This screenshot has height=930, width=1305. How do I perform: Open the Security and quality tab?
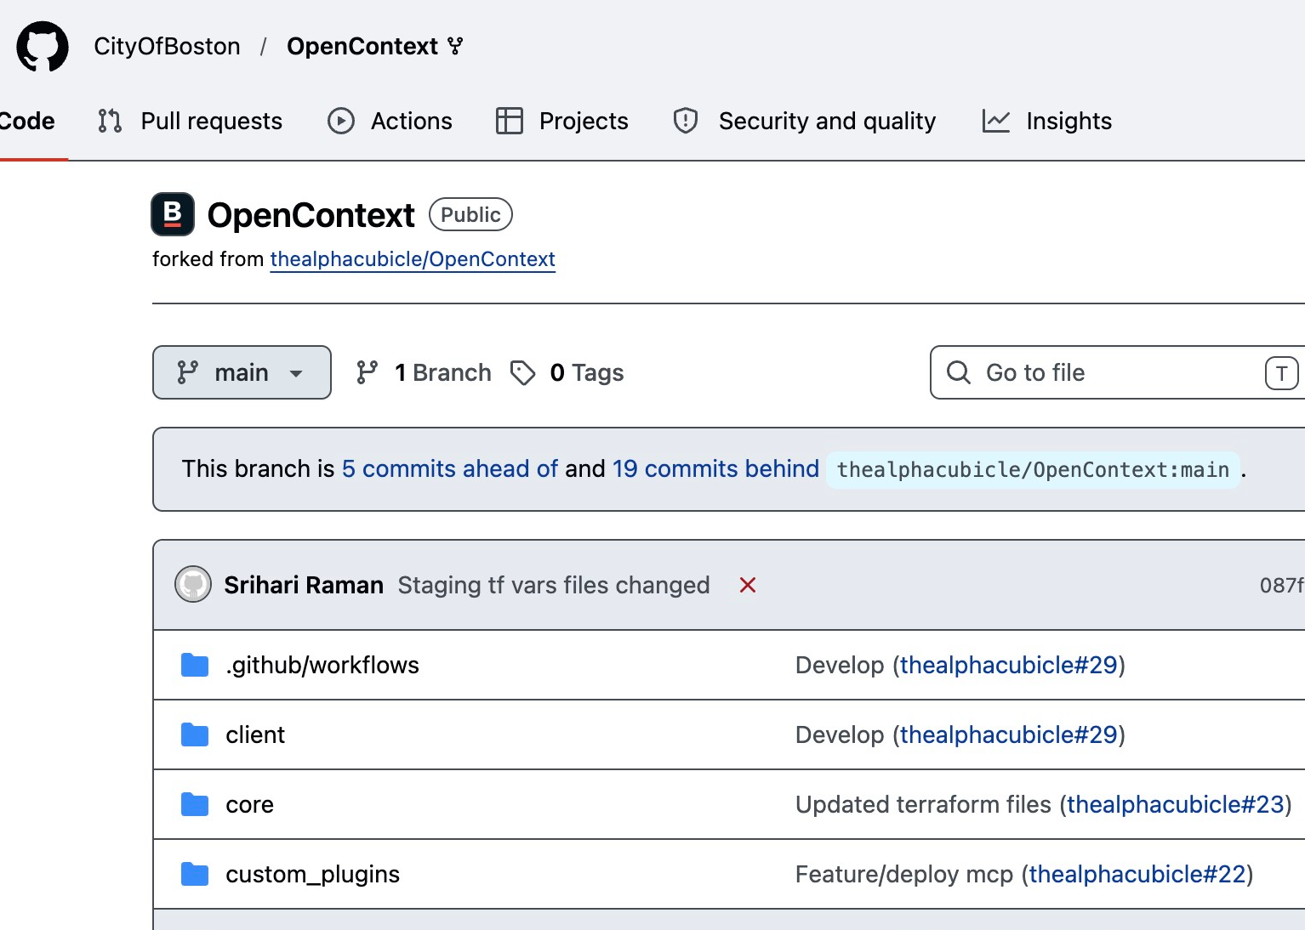(x=804, y=121)
